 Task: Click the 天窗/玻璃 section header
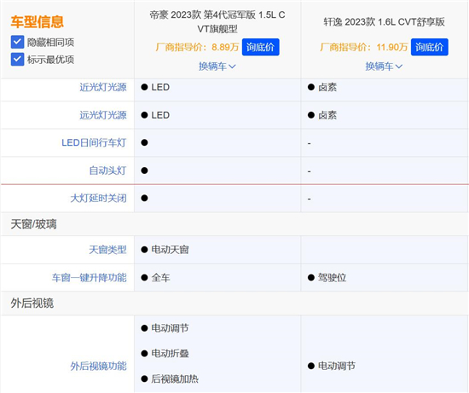click(33, 224)
